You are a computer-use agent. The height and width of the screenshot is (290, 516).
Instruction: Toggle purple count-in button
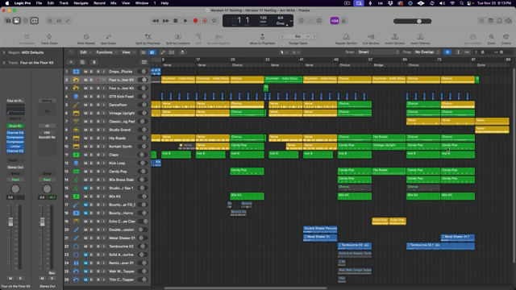pyautogui.click(x=335, y=21)
